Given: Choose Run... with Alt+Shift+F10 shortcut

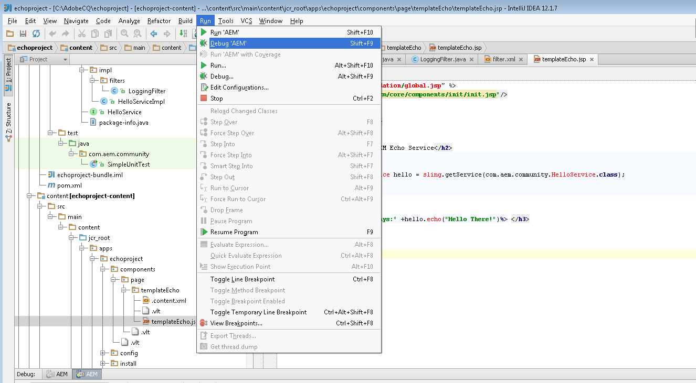Looking at the screenshot, I should click(x=289, y=65).
